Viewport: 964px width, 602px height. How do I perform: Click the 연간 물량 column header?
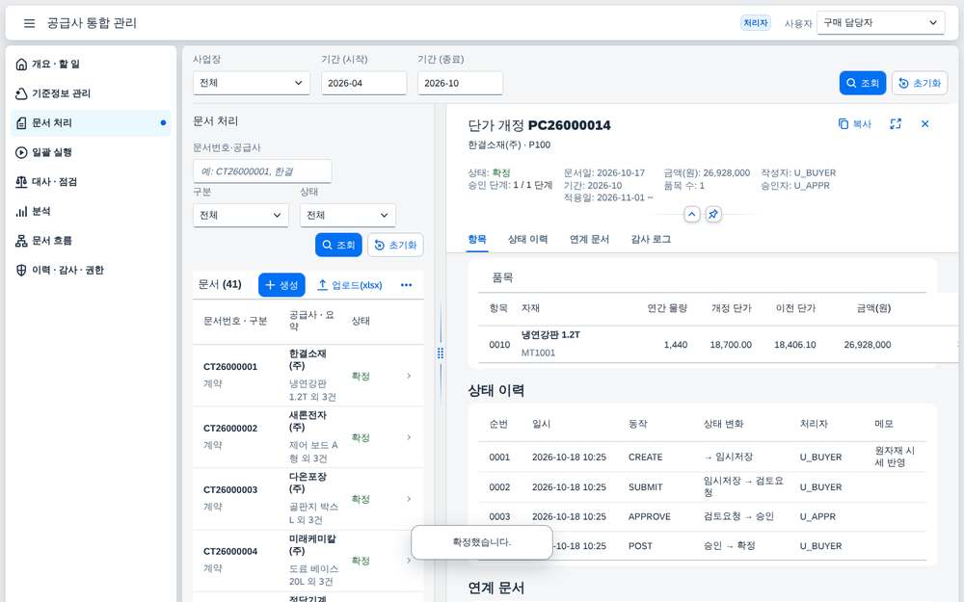pyautogui.click(x=667, y=308)
